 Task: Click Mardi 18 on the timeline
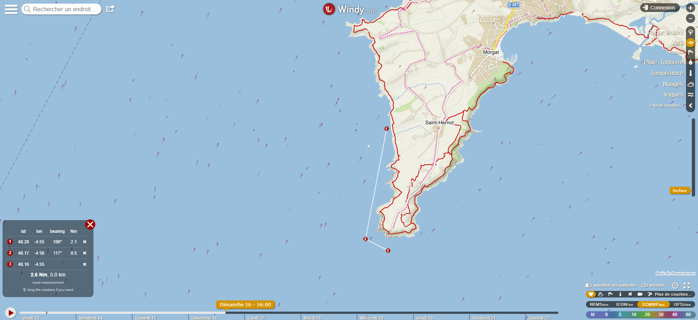[x=312, y=318]
